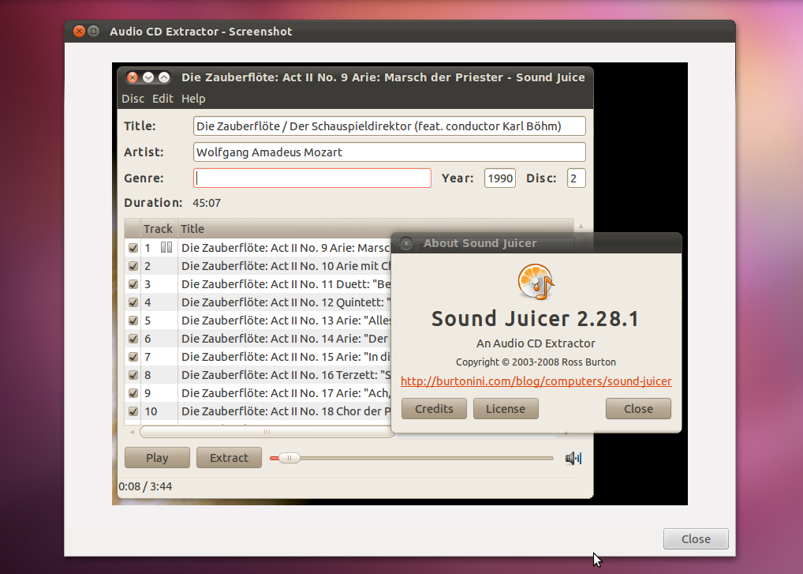Select track row 'Act II No. 10 Arie mit Ch'
The image size is (803, 574).
[258, 266]
